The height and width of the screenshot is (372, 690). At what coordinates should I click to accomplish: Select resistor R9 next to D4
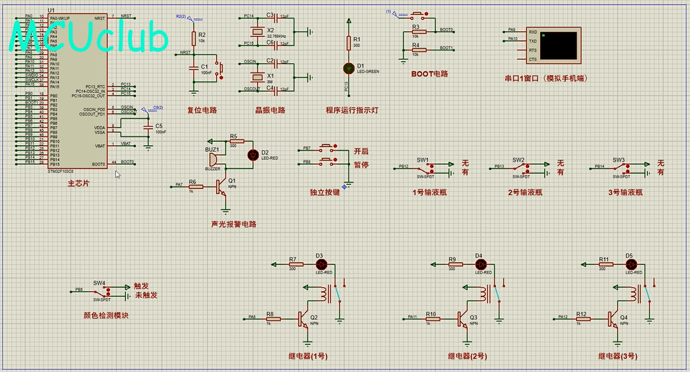[455, 265]
